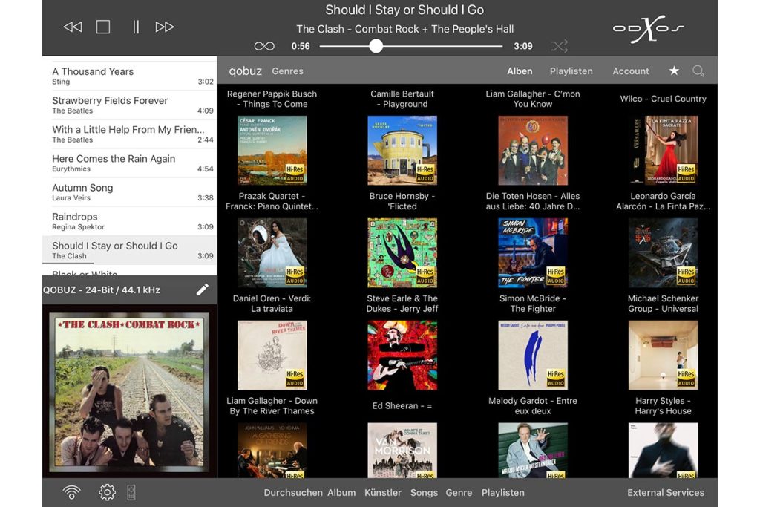Toggle shuffle playback
Viewport: 760px width, 507px height.
559,46
